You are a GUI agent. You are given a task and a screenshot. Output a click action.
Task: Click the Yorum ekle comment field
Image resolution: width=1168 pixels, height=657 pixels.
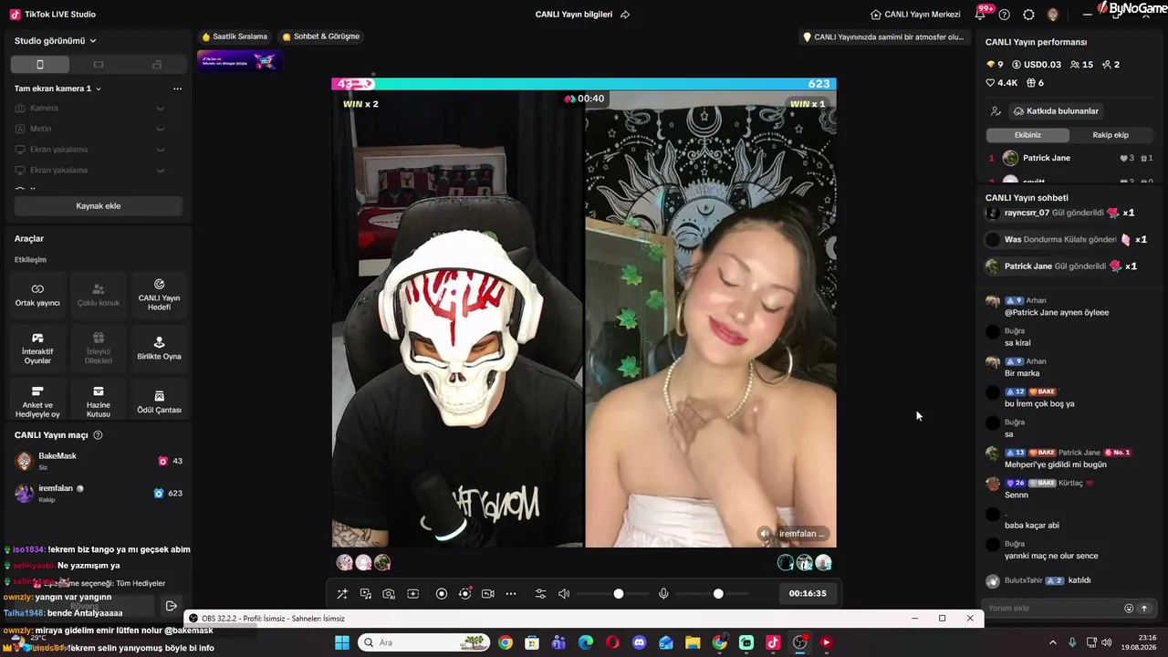[1054, 609]
